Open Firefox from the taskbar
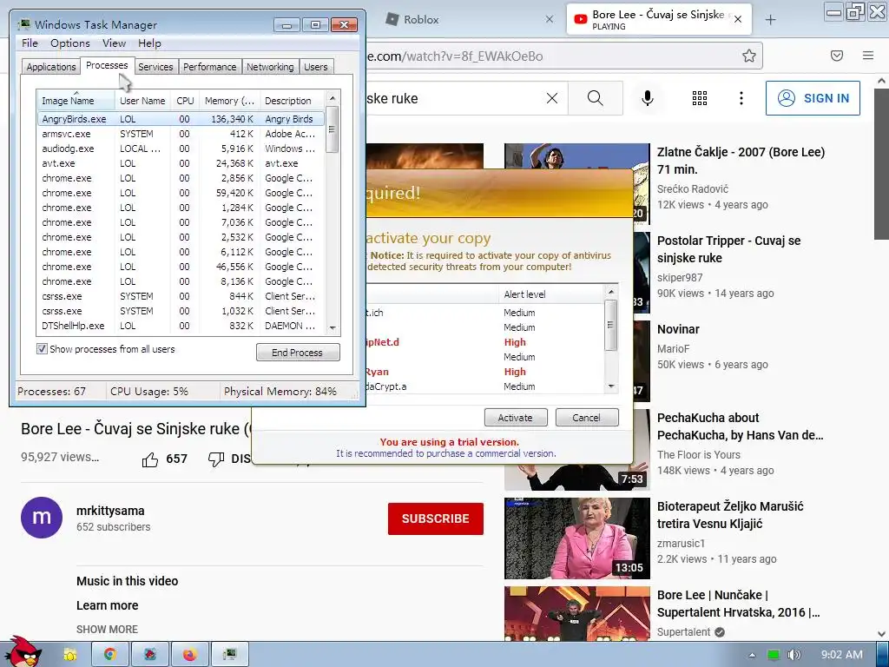 (x=189, y=655)
